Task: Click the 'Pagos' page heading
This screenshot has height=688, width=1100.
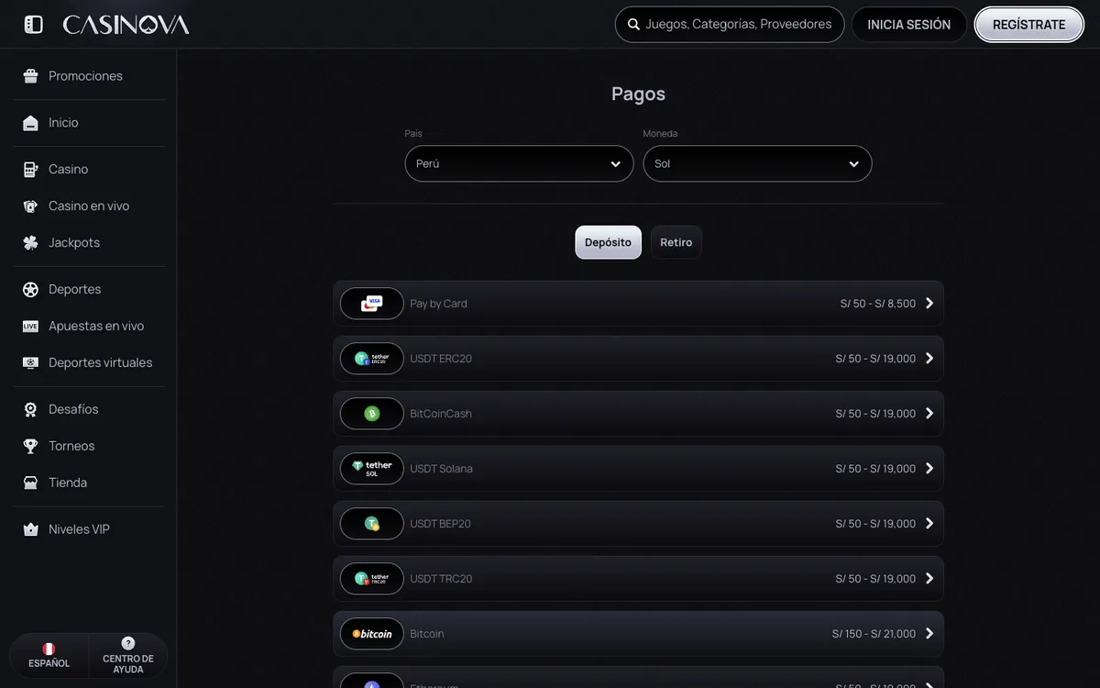Action: pyautogui.click(x=639, y=94)
